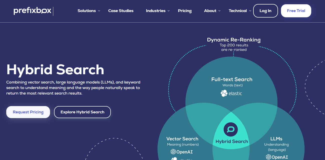Open the Industries menu

pyautogui.click(x=156, y=11)
